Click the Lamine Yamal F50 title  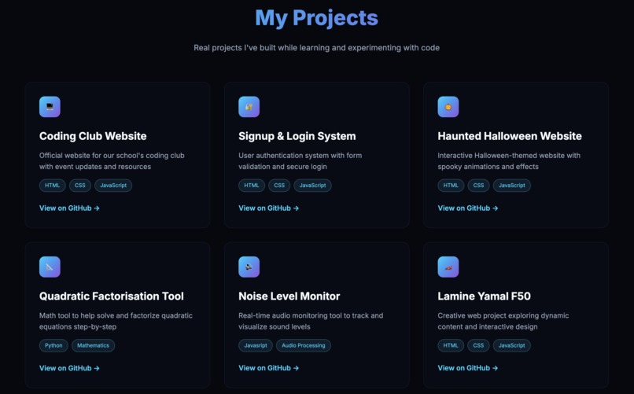pos(484,296)
